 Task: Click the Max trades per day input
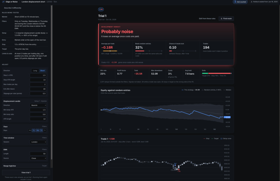[38, 84]
